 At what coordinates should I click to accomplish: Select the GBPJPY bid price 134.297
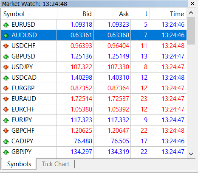click(82, 152)
